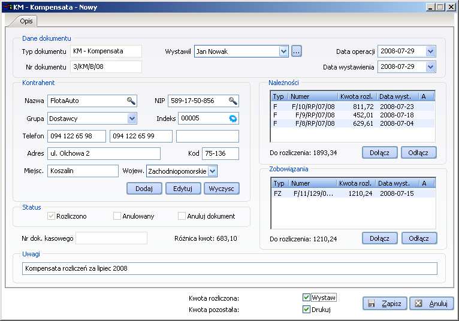Close the KM - Kompensata window
The image size is (459, 321).
pos(451,7)
